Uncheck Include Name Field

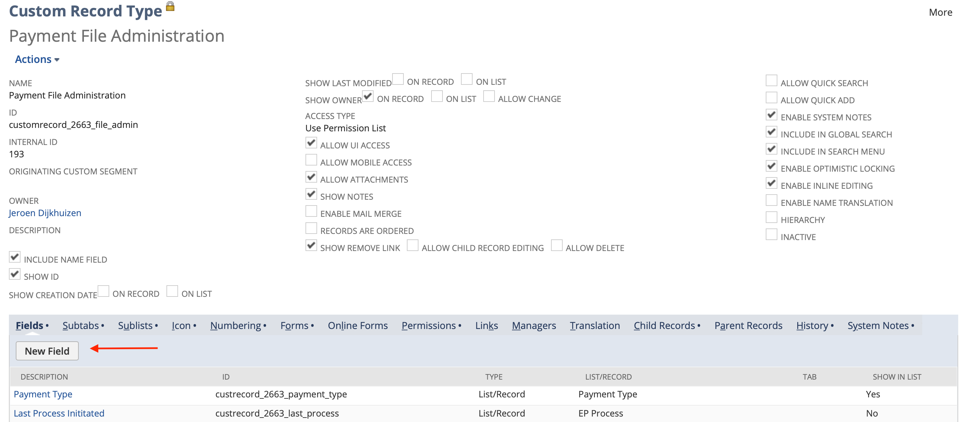coord(15,257)
